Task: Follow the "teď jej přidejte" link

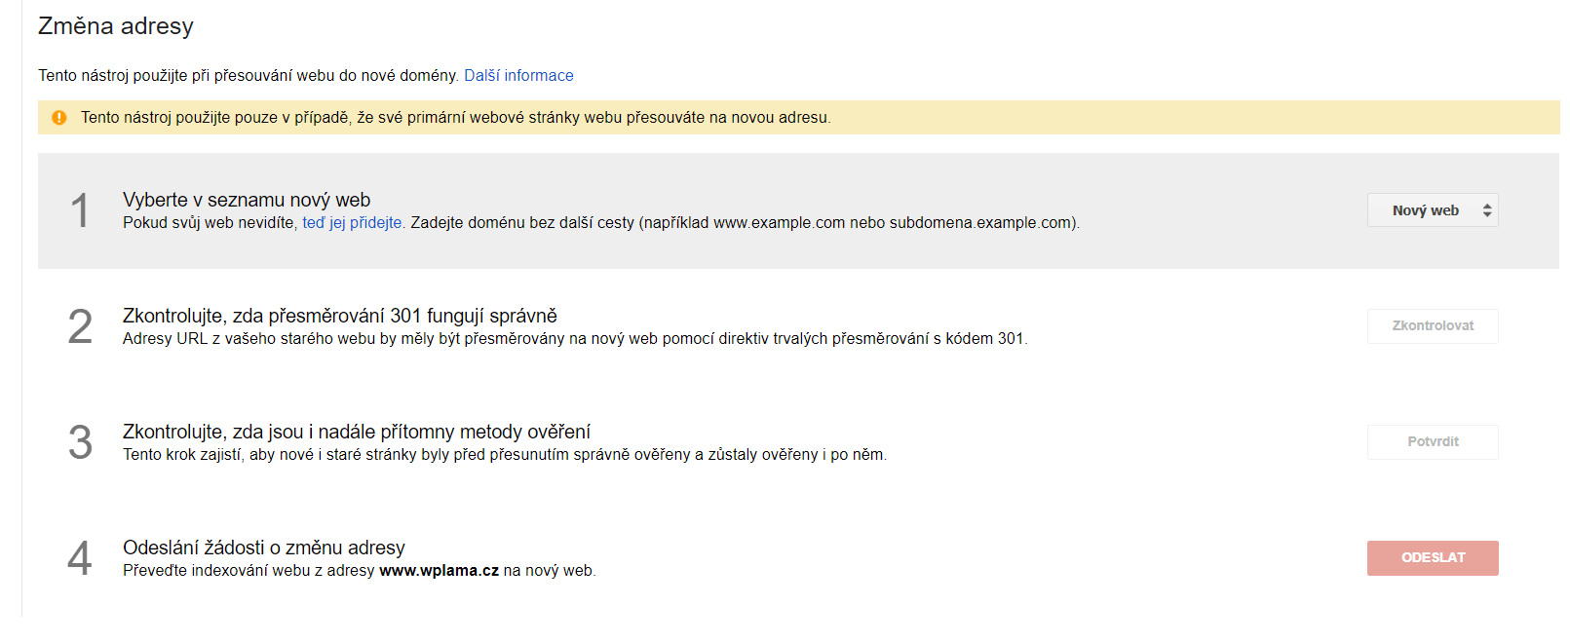Action: coord(352,223)
